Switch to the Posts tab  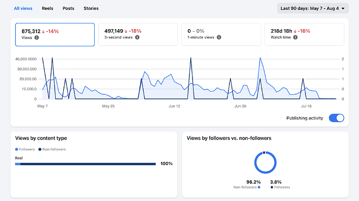click(x=69, y=8)
